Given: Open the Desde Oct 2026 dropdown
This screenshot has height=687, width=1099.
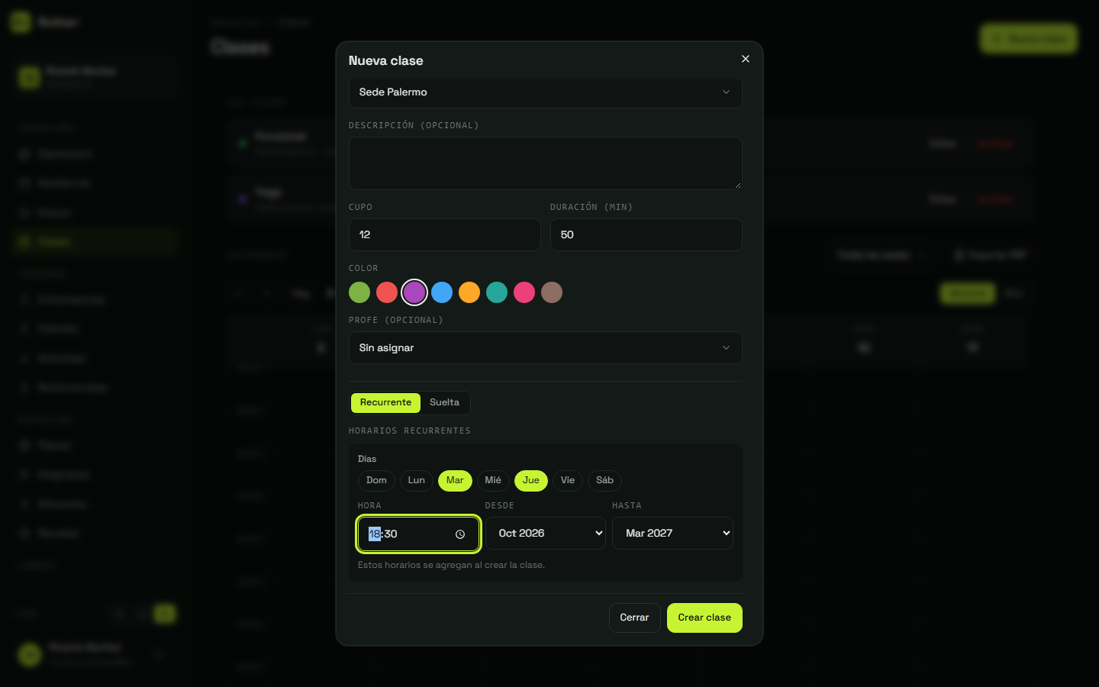Looking at the screenshot, I should (x=546, y=533).
